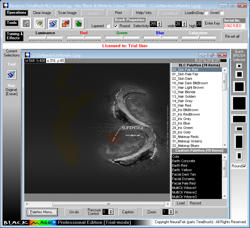This screenshot has height=228, width=250.
Task: Click Scan Image
Action: [x=67, y=13]
